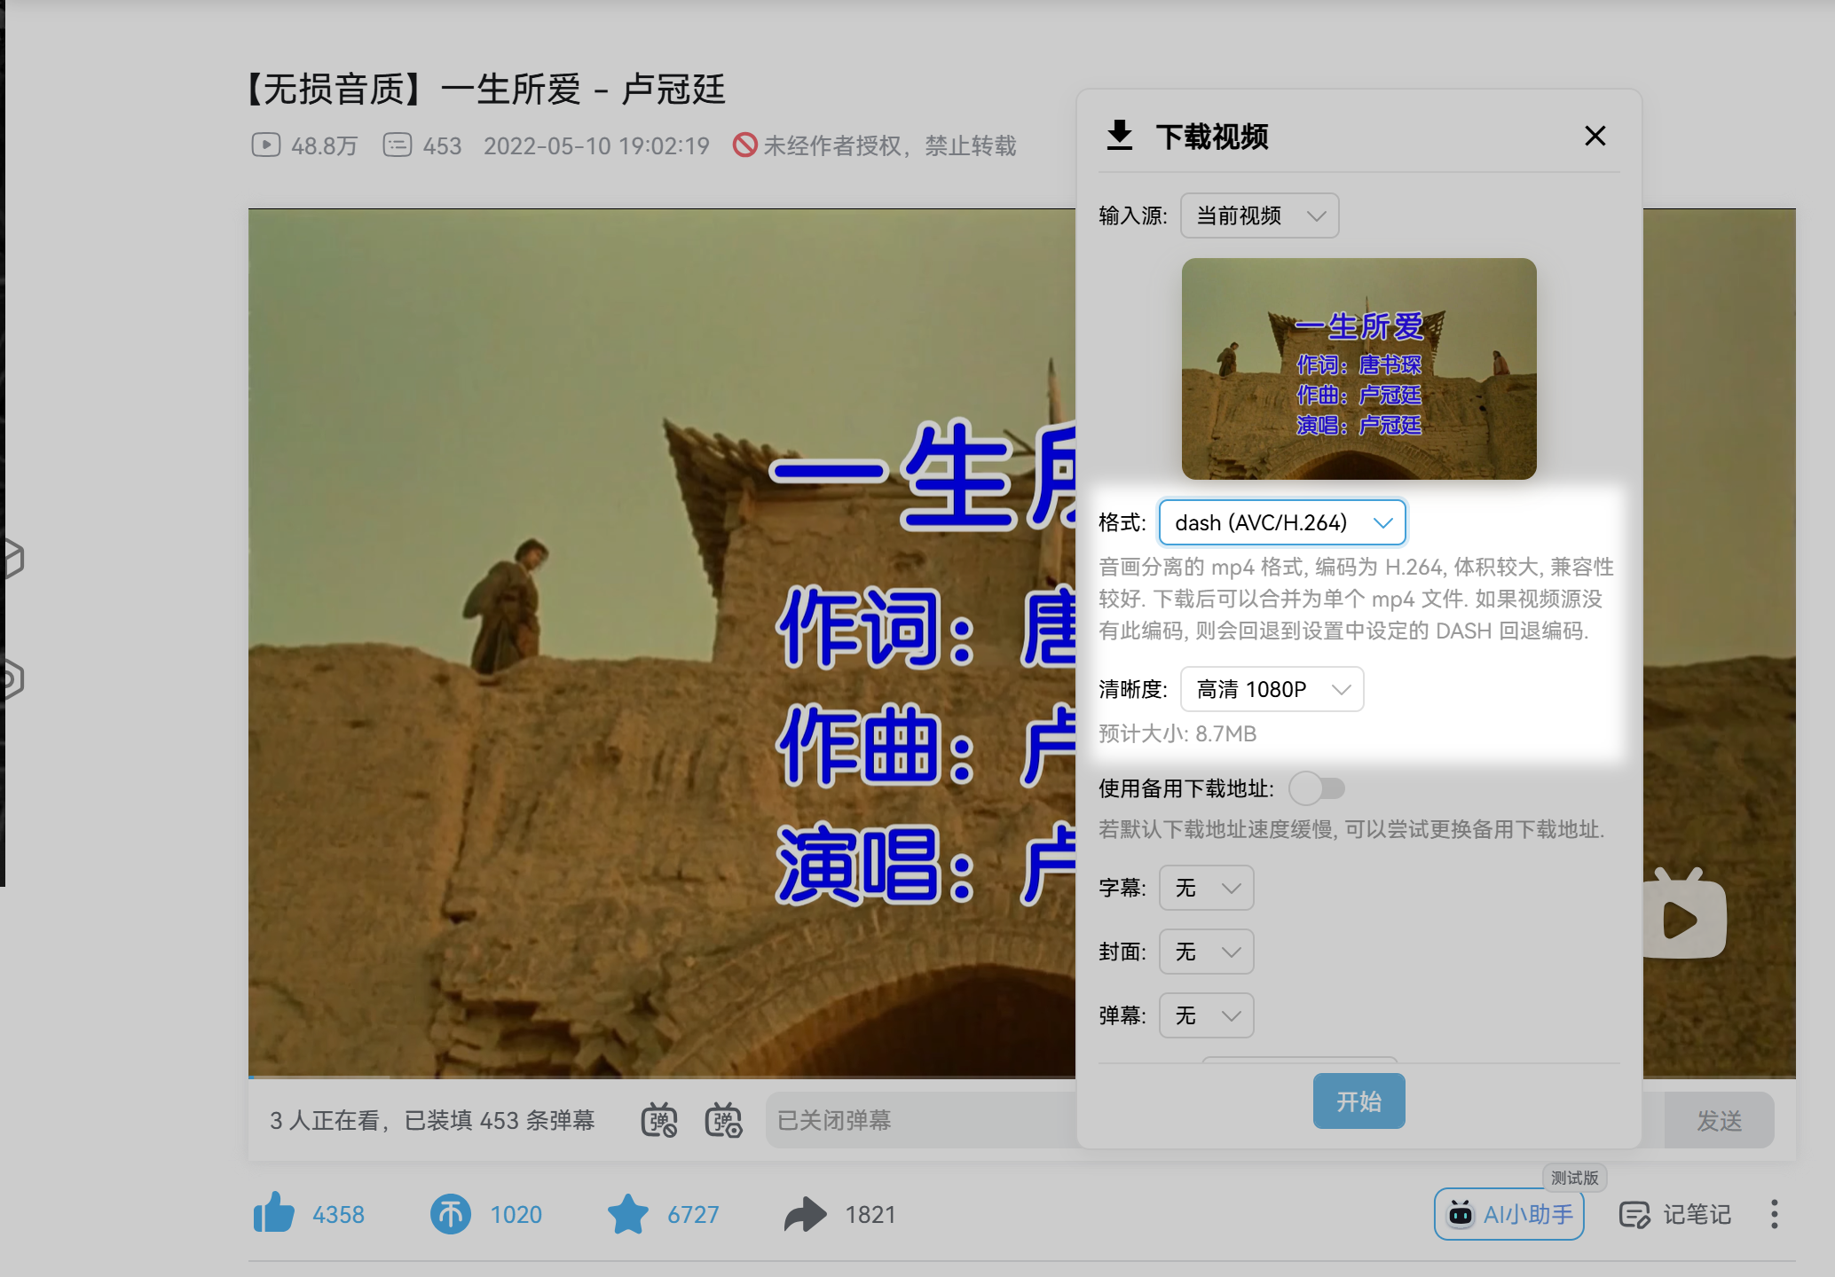Click the upload date 2022-05-10 19:02:19

596,145
